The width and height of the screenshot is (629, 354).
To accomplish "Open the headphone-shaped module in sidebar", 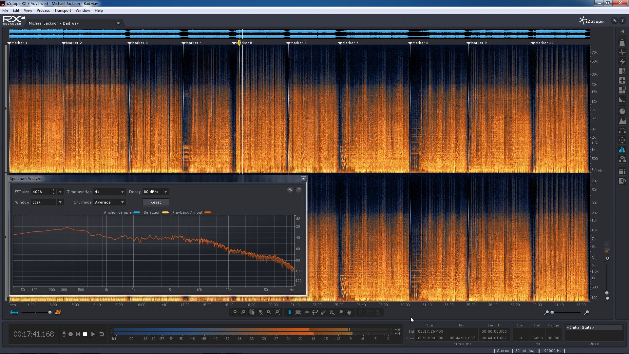I will pyautogui.click(x=622, y=131).
